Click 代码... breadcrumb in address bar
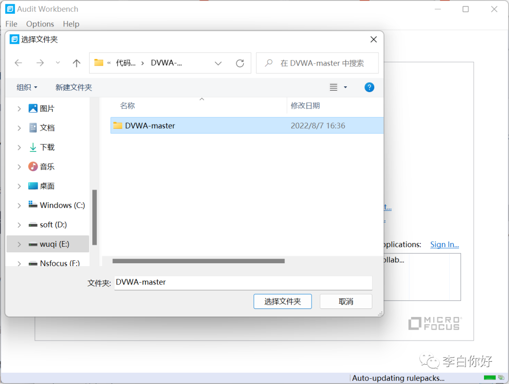 pyautogui.click(x=126, y=63)
